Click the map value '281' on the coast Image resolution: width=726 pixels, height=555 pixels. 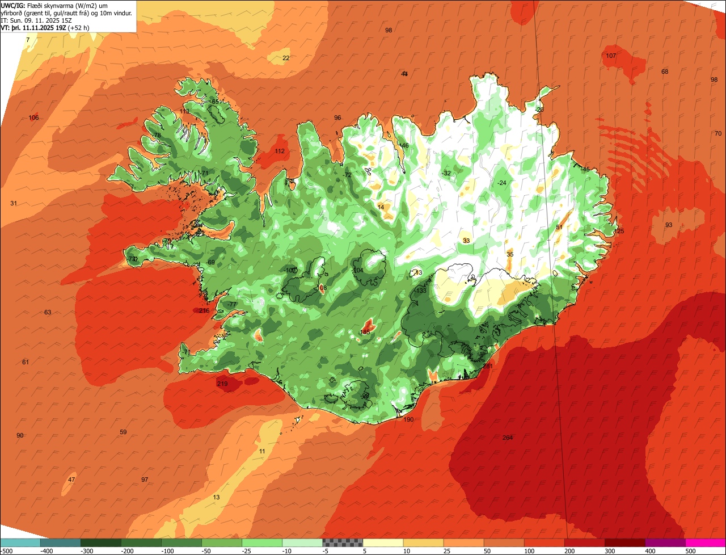coord(488,366)
